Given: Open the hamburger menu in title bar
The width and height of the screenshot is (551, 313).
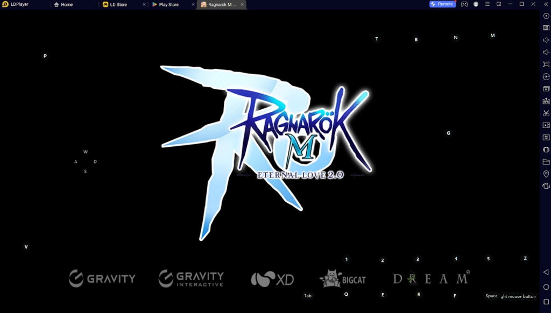Looking at the screenshot, I should 488,4.
